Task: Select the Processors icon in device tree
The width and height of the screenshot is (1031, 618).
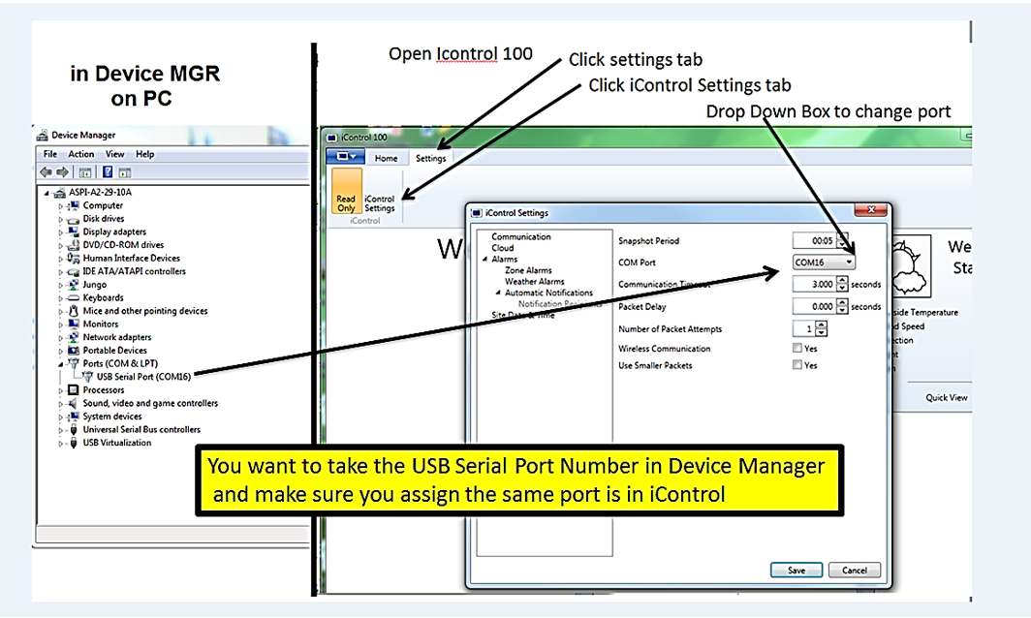Action: click(x=74, y=389)
